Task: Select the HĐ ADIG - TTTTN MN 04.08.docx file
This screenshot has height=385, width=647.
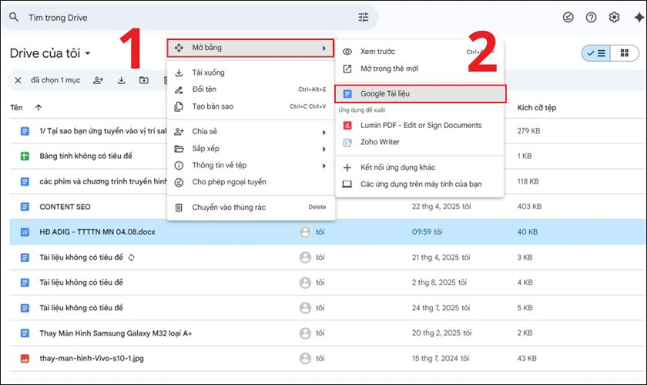Action: pos(327,232)
